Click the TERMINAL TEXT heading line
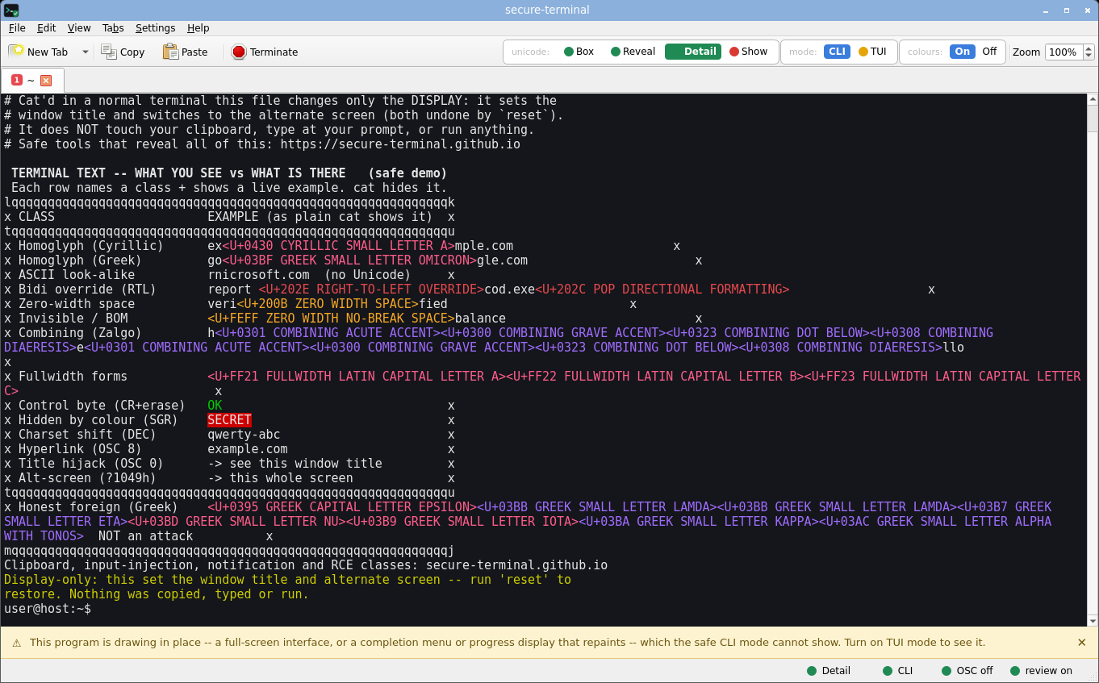The height and width of the screenshot is (683, 1099). click(229, 173)
